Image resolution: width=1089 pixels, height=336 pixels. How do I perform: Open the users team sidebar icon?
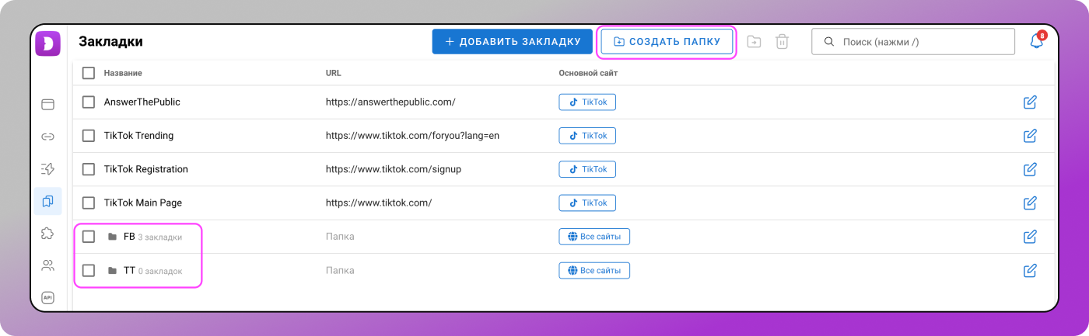point(47,265)
